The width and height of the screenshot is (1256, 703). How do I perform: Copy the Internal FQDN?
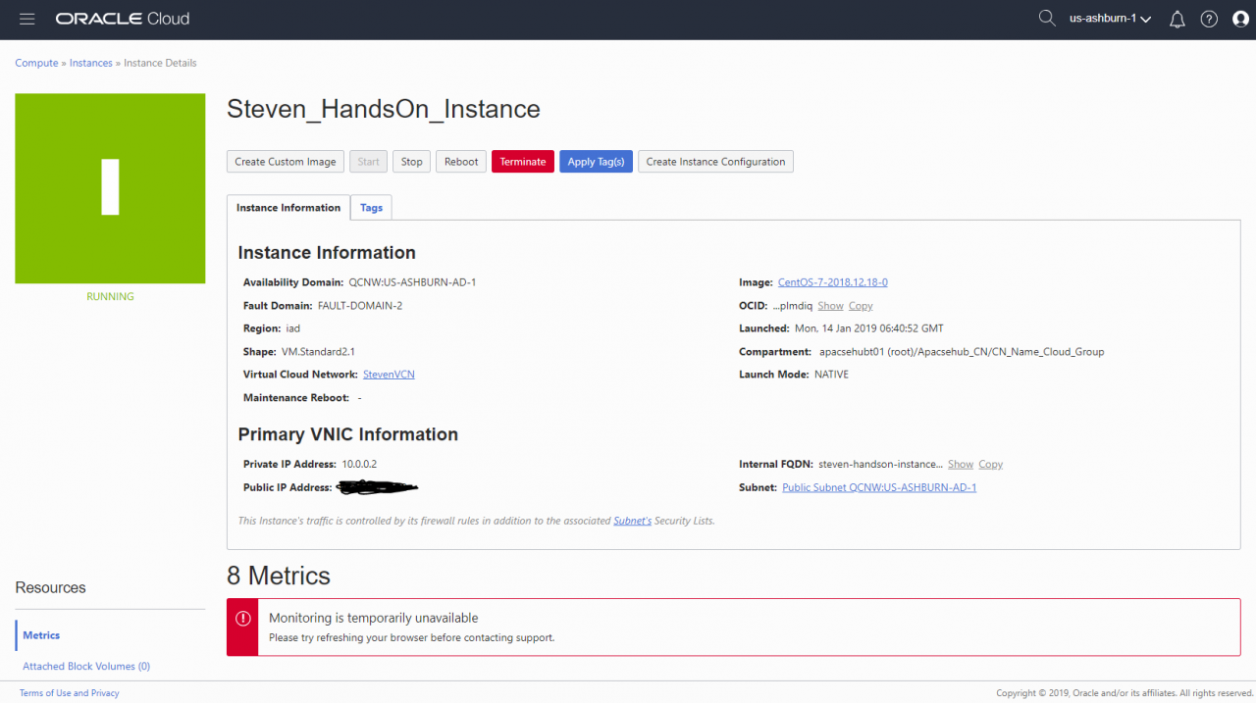pos(991,465)
